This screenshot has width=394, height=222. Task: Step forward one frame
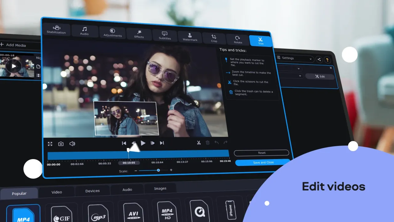153,143
